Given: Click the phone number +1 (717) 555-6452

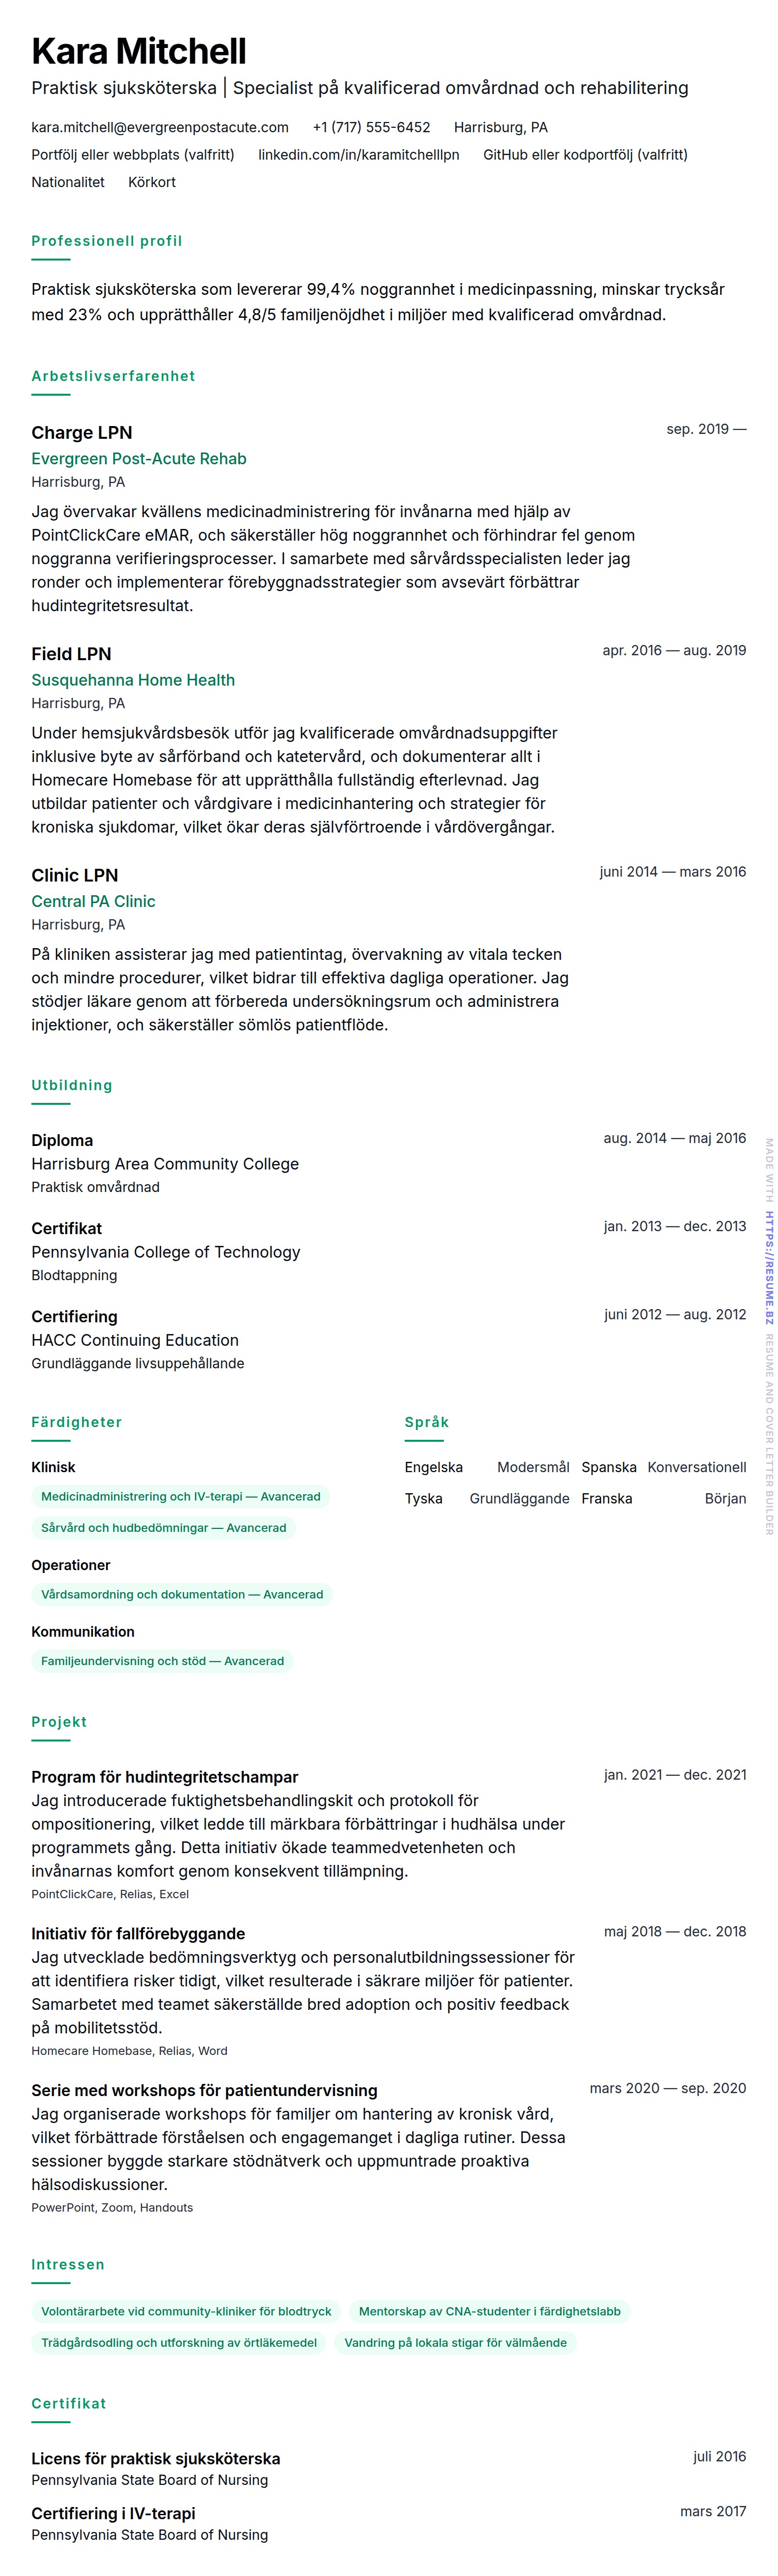Looking at the screenshot, I should pyautogui.click(x=371, y=127).
